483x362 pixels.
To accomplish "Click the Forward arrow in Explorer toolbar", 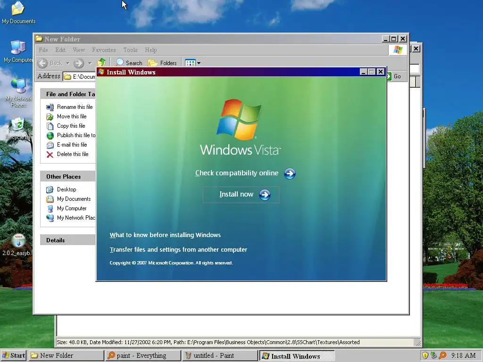I will point(79,63).
